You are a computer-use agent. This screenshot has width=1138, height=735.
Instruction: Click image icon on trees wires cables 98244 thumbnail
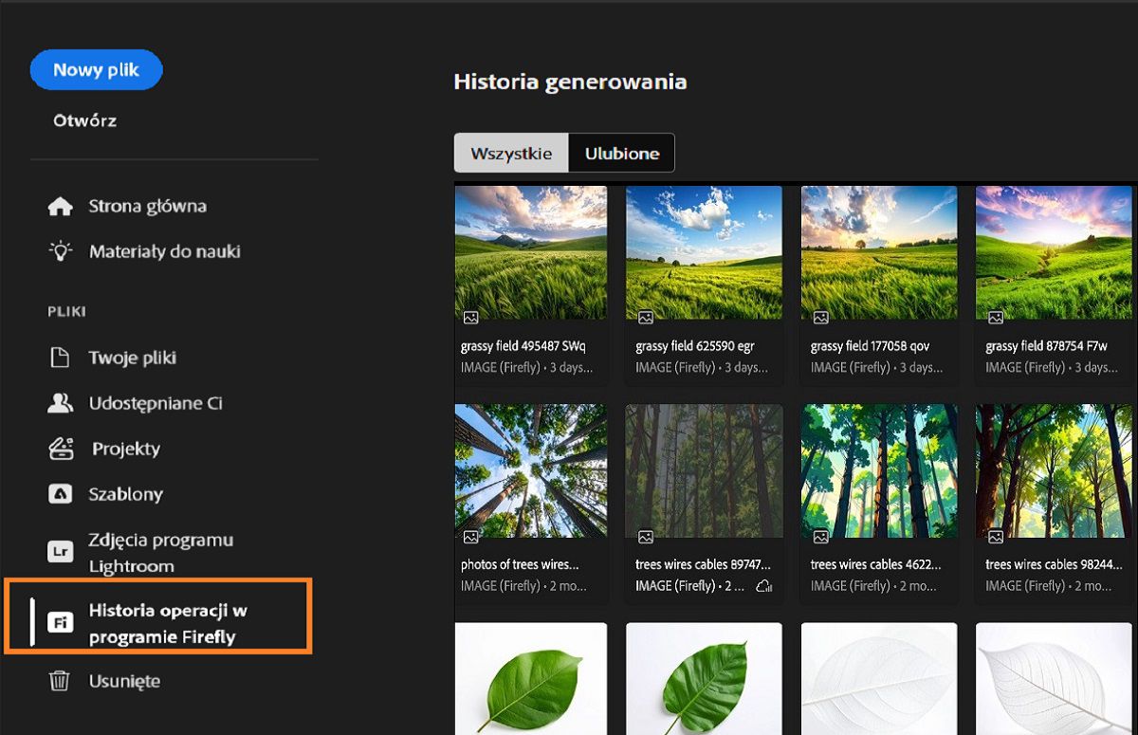click(996, 537)
